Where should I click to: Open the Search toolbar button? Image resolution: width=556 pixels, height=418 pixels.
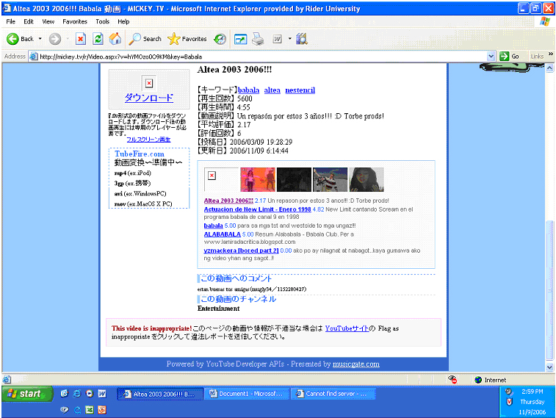click(145, 39)
